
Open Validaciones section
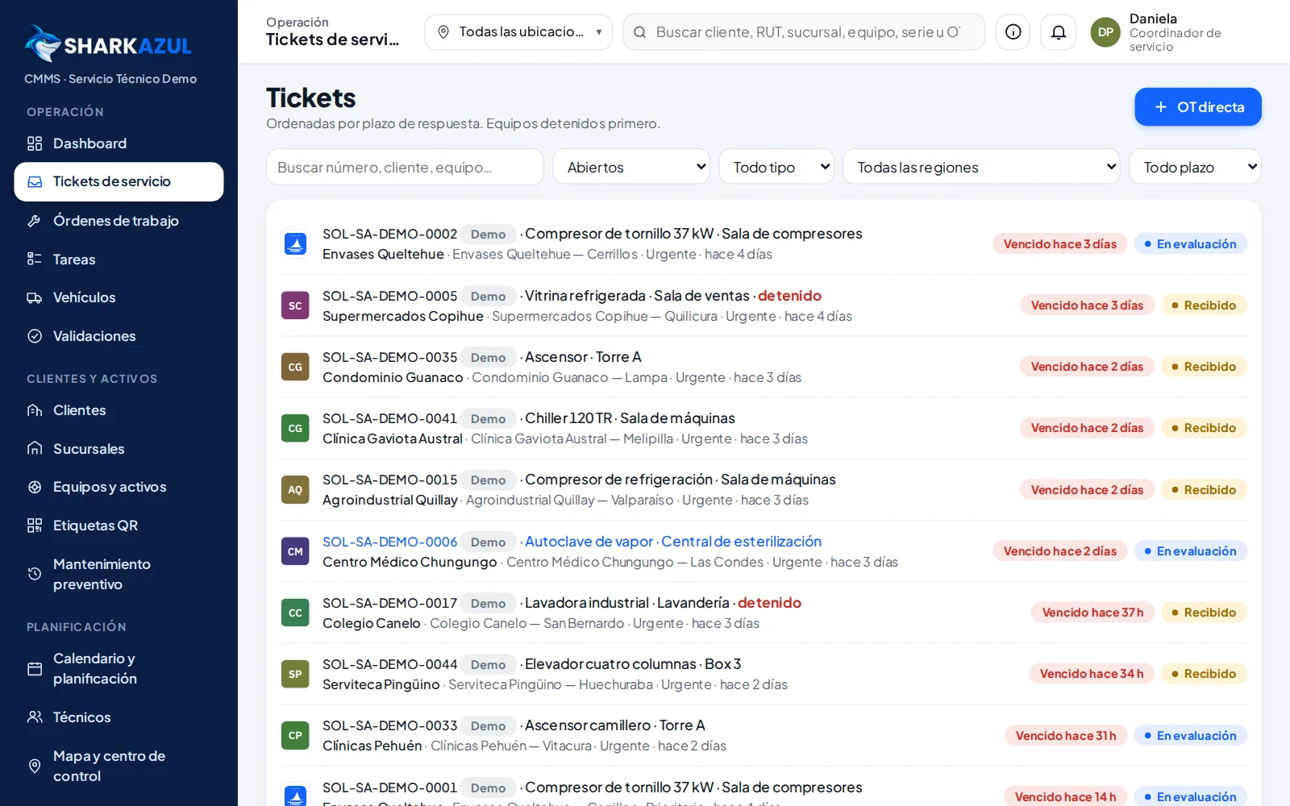[119, 336]
